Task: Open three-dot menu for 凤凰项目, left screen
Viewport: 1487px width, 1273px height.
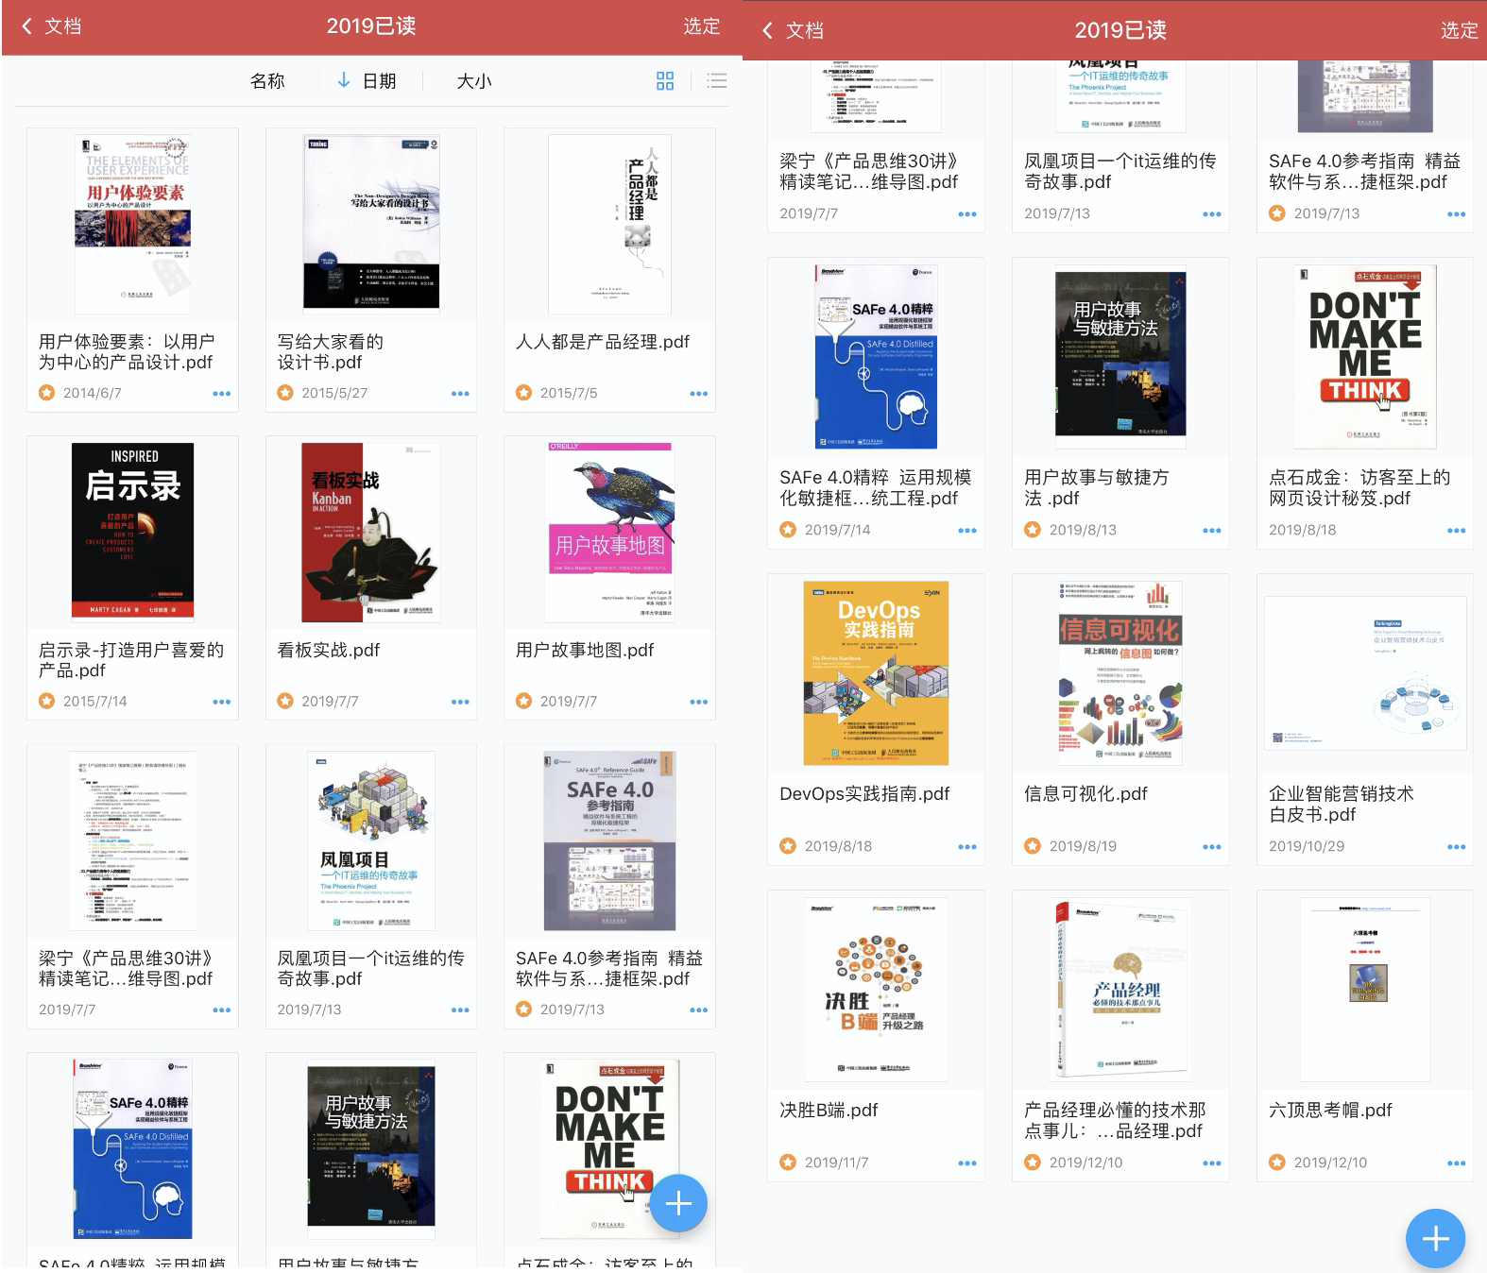Action: pos(460,1010)
